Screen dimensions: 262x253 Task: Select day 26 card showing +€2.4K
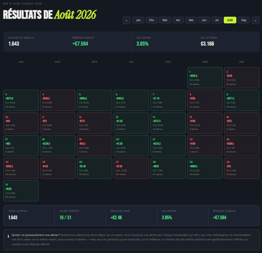point(94,168)
